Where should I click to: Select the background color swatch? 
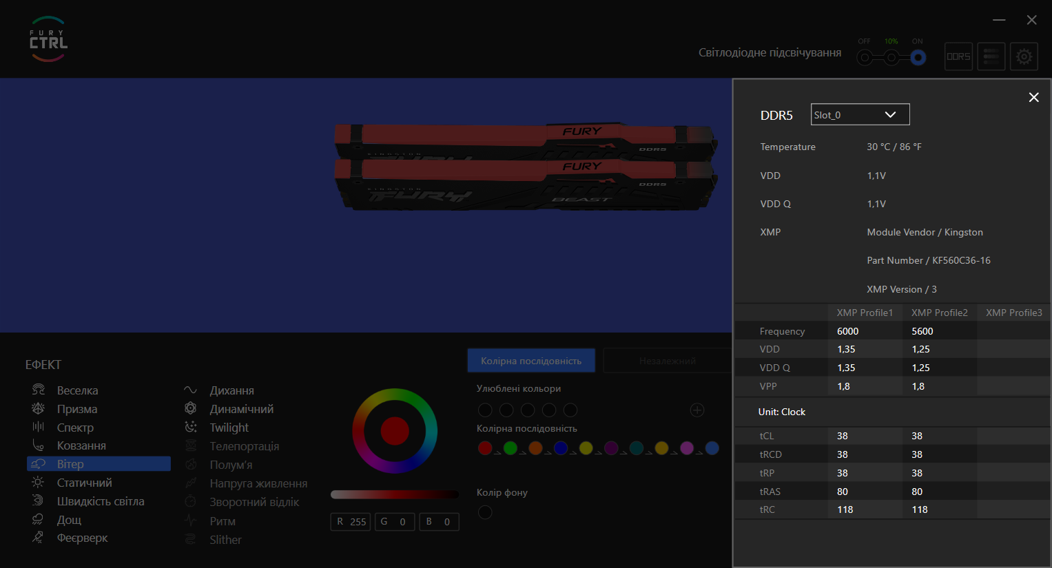coord(485,512)
